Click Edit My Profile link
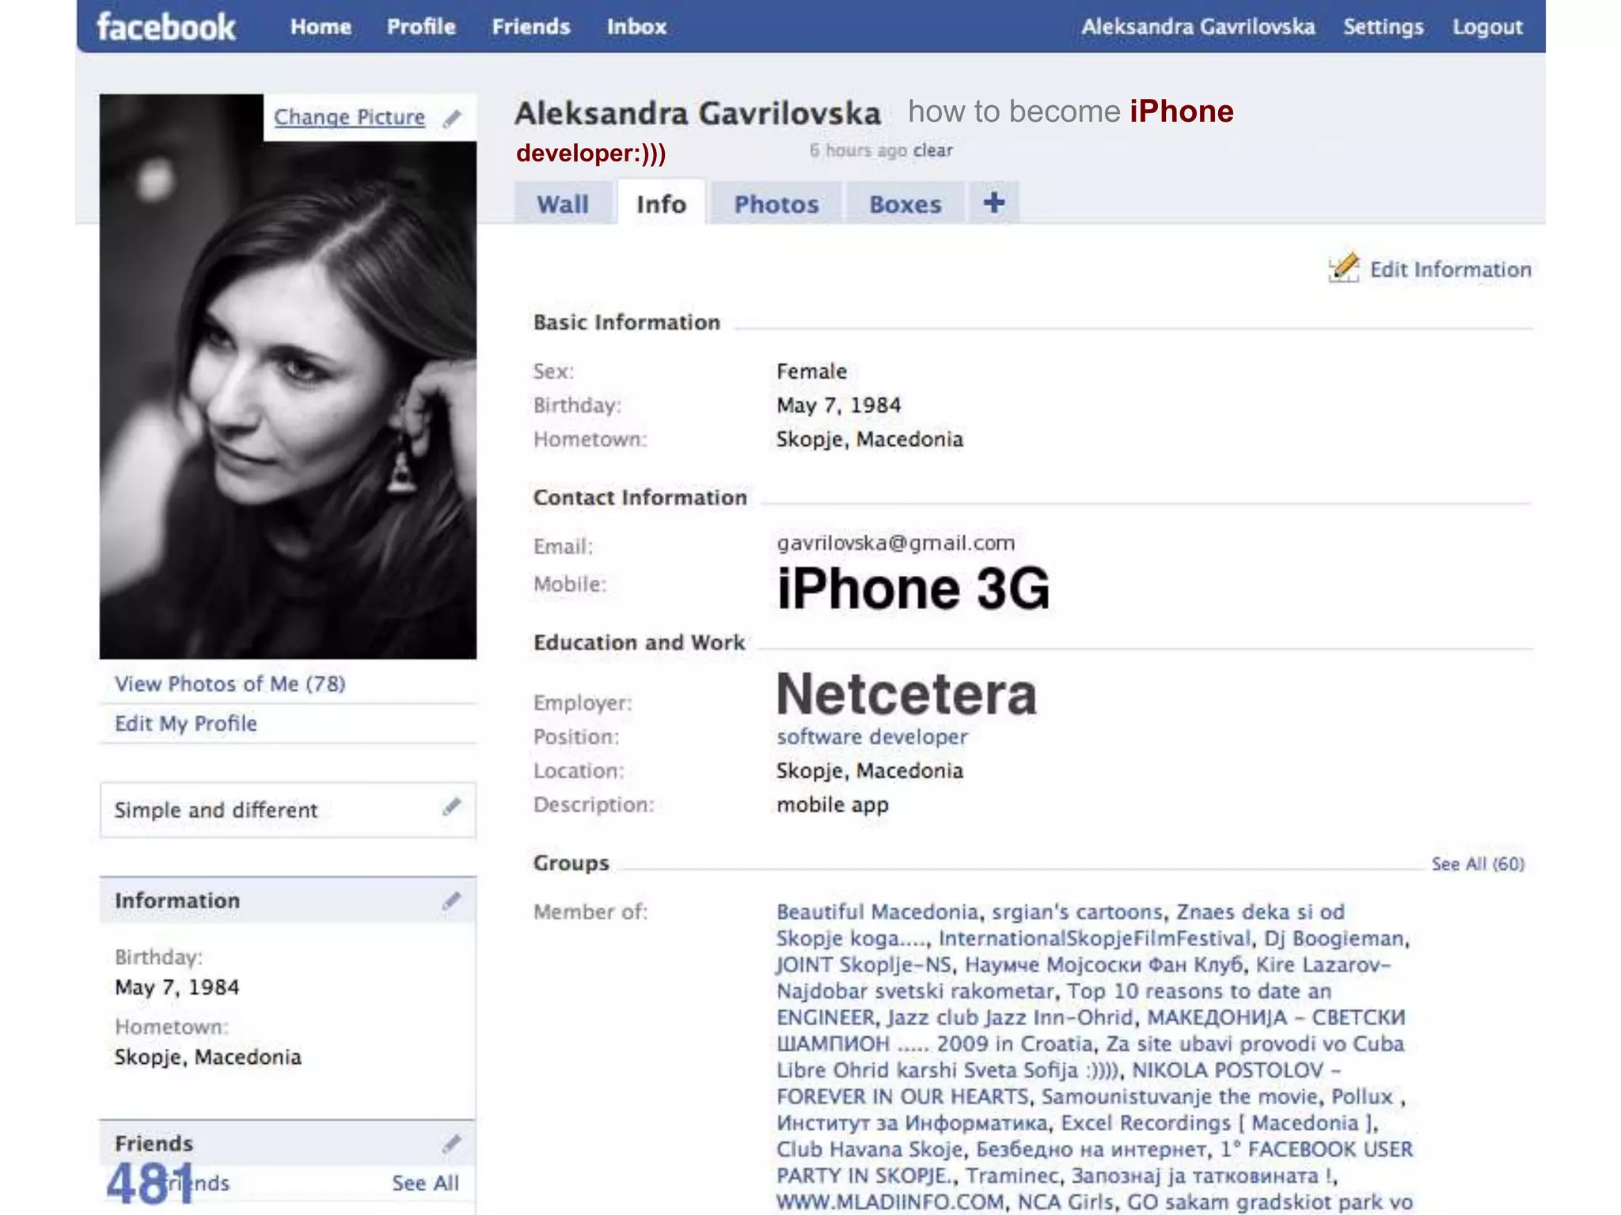This screenshot has width=1621, height=1215. click(x=186, y=723)
